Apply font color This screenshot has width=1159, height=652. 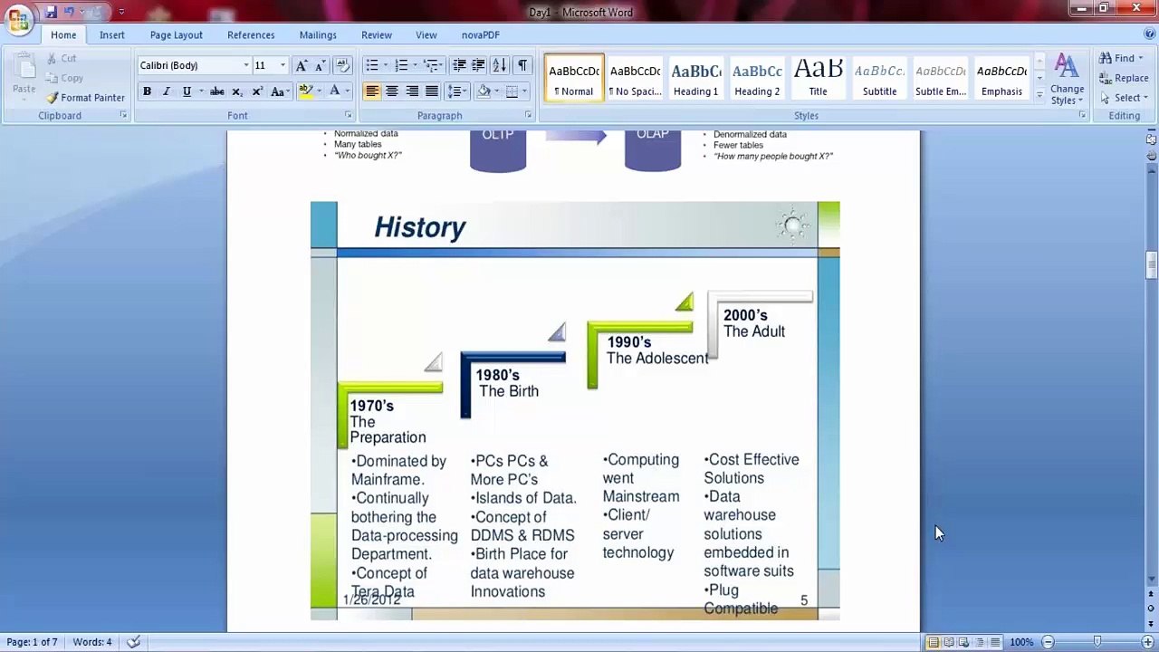tap(334, 91)
